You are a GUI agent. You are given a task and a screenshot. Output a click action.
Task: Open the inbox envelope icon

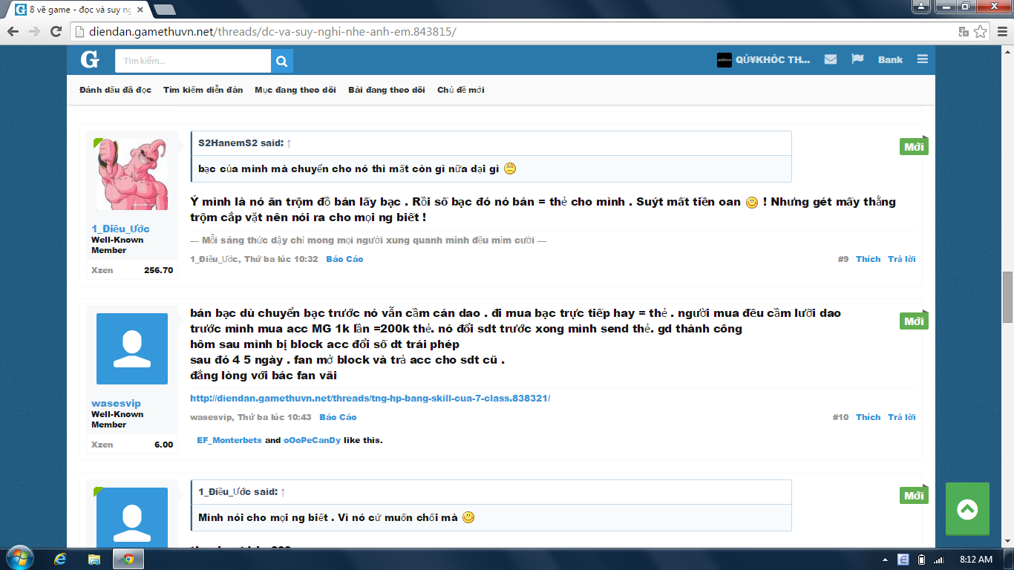click(x=831, y=59)
